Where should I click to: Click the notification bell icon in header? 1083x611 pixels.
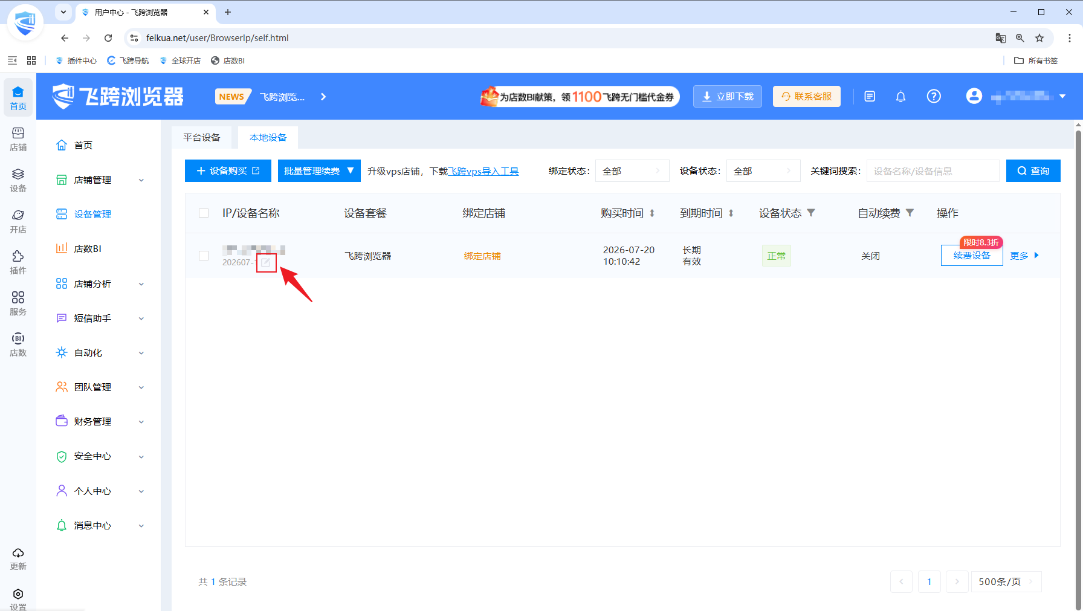click(x=900, y=97)
